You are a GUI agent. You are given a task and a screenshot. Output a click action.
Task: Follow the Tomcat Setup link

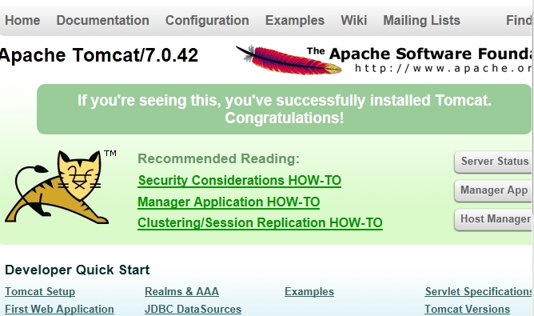click(40, 292)
